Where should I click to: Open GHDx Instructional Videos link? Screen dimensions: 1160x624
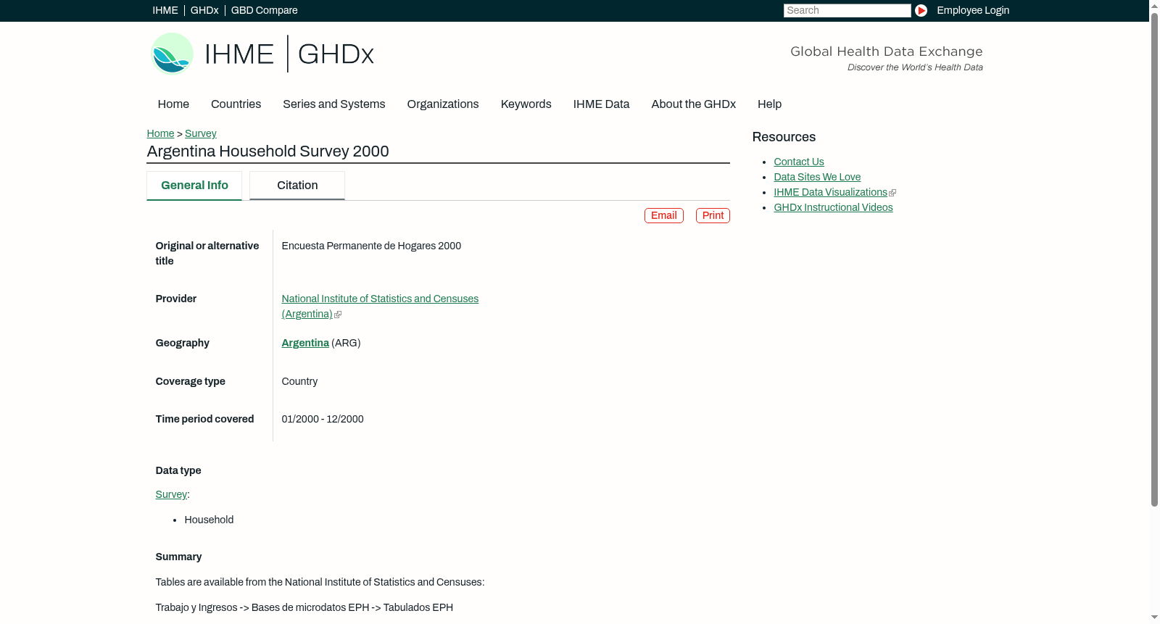pyautogui.click(x=833, y=207)
